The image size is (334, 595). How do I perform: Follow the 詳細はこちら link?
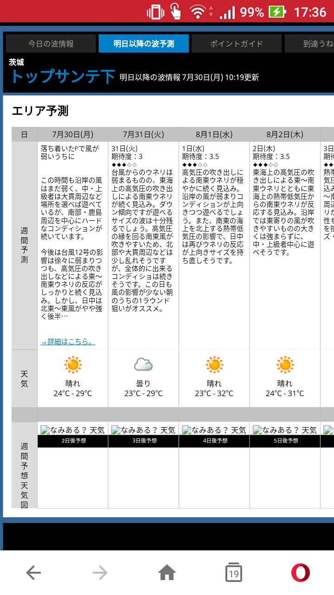[x=68, y=342]
